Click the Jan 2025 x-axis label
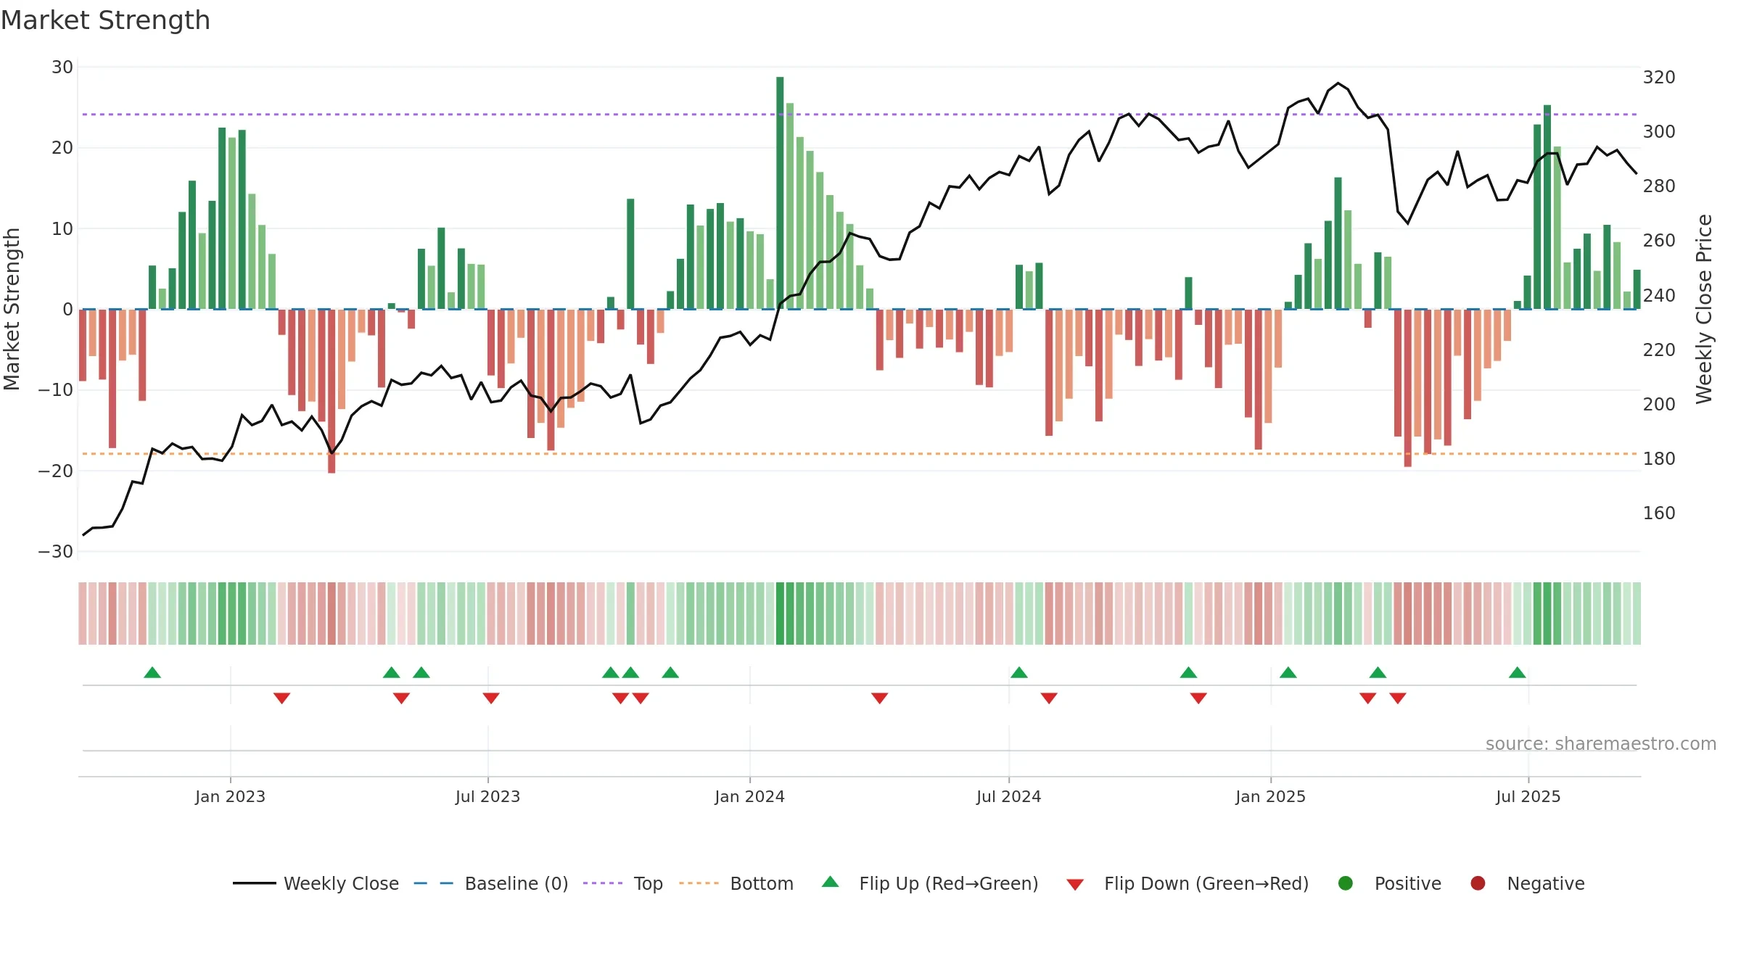Image resolution: width=1741 pixels, height=979 pixels. pos(1270,796)
